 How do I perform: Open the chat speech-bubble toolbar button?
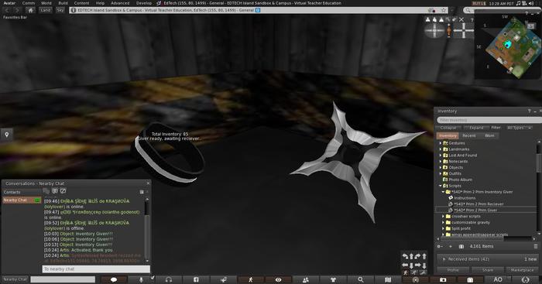point(114,279)
